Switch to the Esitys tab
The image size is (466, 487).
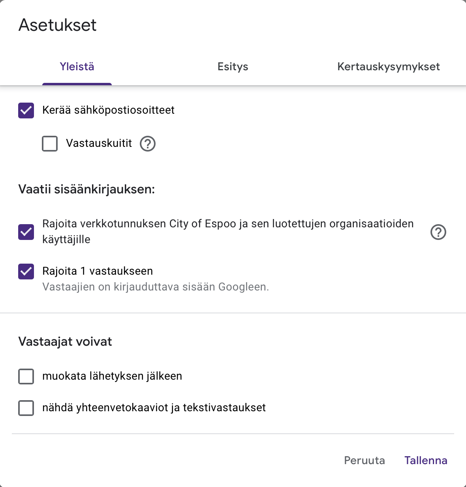point(233,67)
